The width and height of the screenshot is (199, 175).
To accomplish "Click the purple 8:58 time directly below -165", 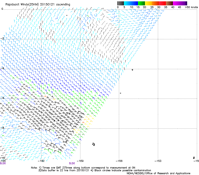I will tap(3, 163).
